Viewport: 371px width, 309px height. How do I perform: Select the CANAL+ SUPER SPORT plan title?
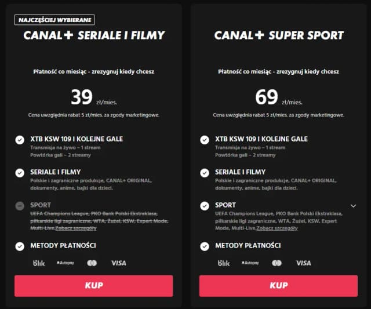pos(278,35)
